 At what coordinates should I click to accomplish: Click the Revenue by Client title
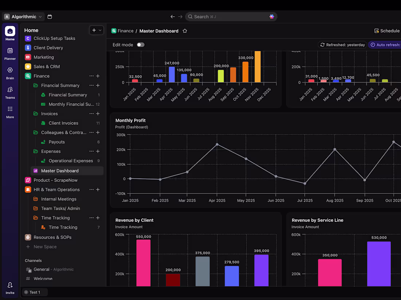(134, 220)
